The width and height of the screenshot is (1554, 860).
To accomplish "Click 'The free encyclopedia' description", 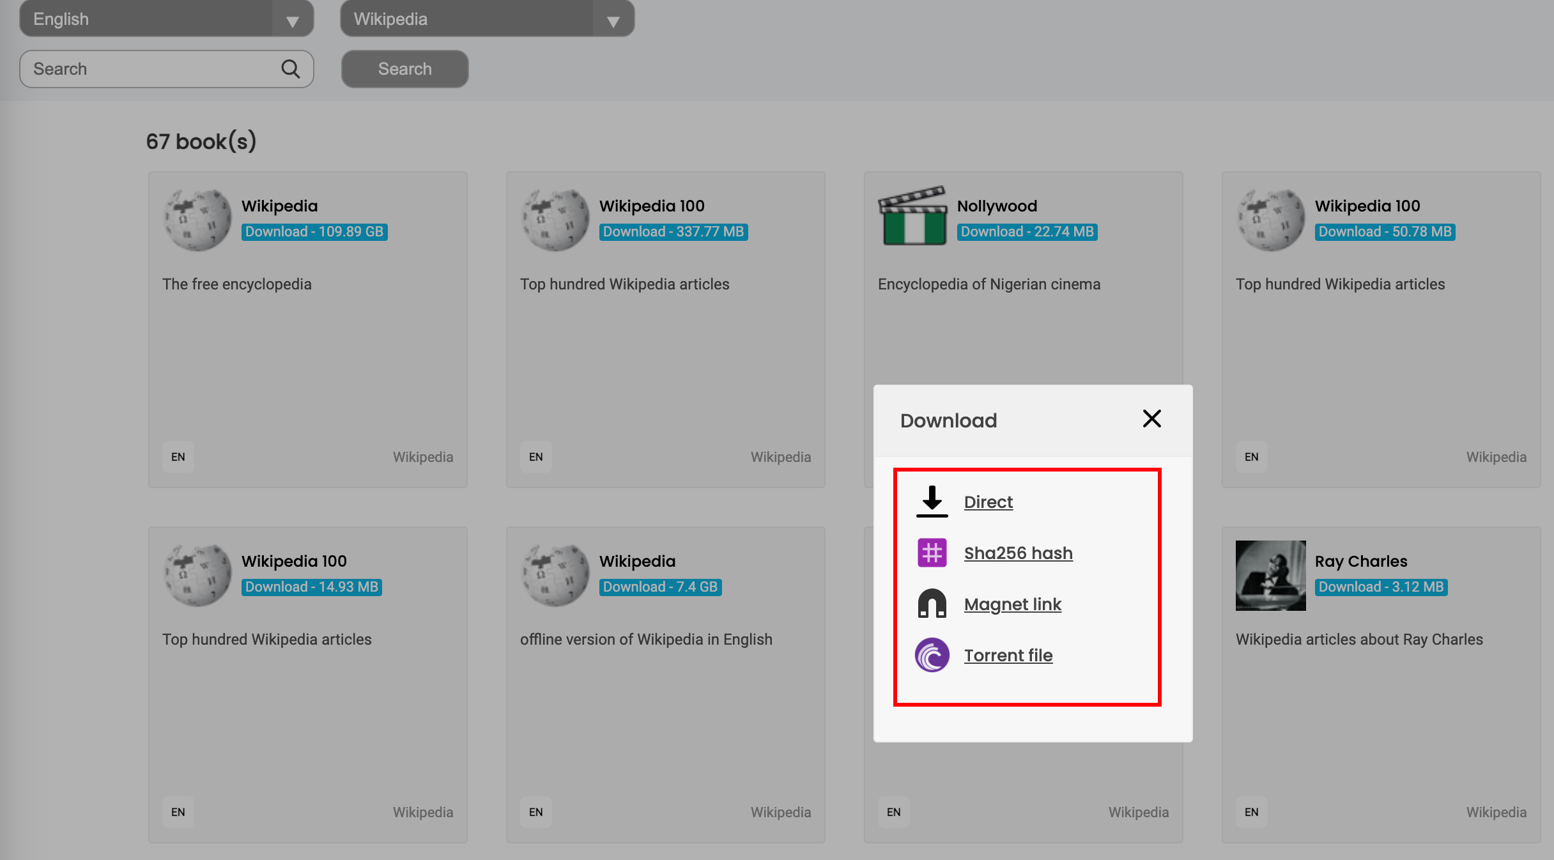I will click(x=237, y=284).
